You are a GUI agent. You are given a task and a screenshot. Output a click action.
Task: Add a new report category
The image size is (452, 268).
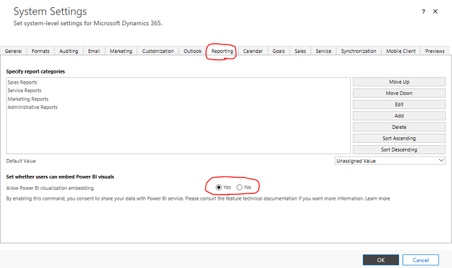399,116
